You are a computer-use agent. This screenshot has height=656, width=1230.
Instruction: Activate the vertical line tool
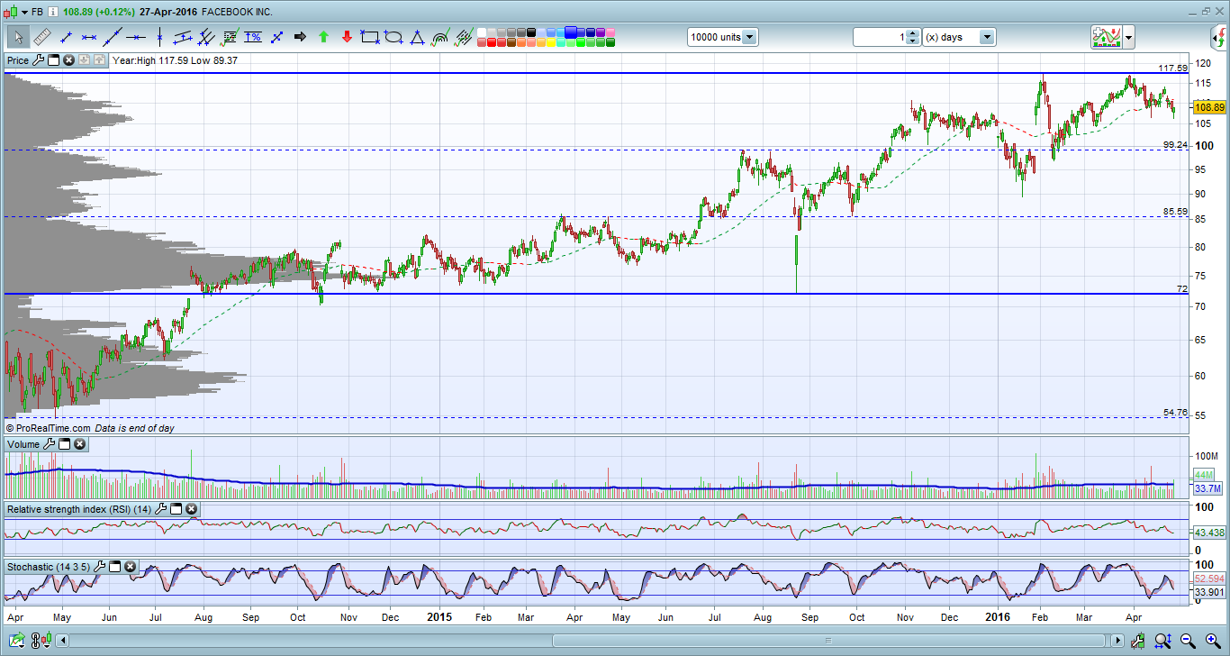pos(159,37)
